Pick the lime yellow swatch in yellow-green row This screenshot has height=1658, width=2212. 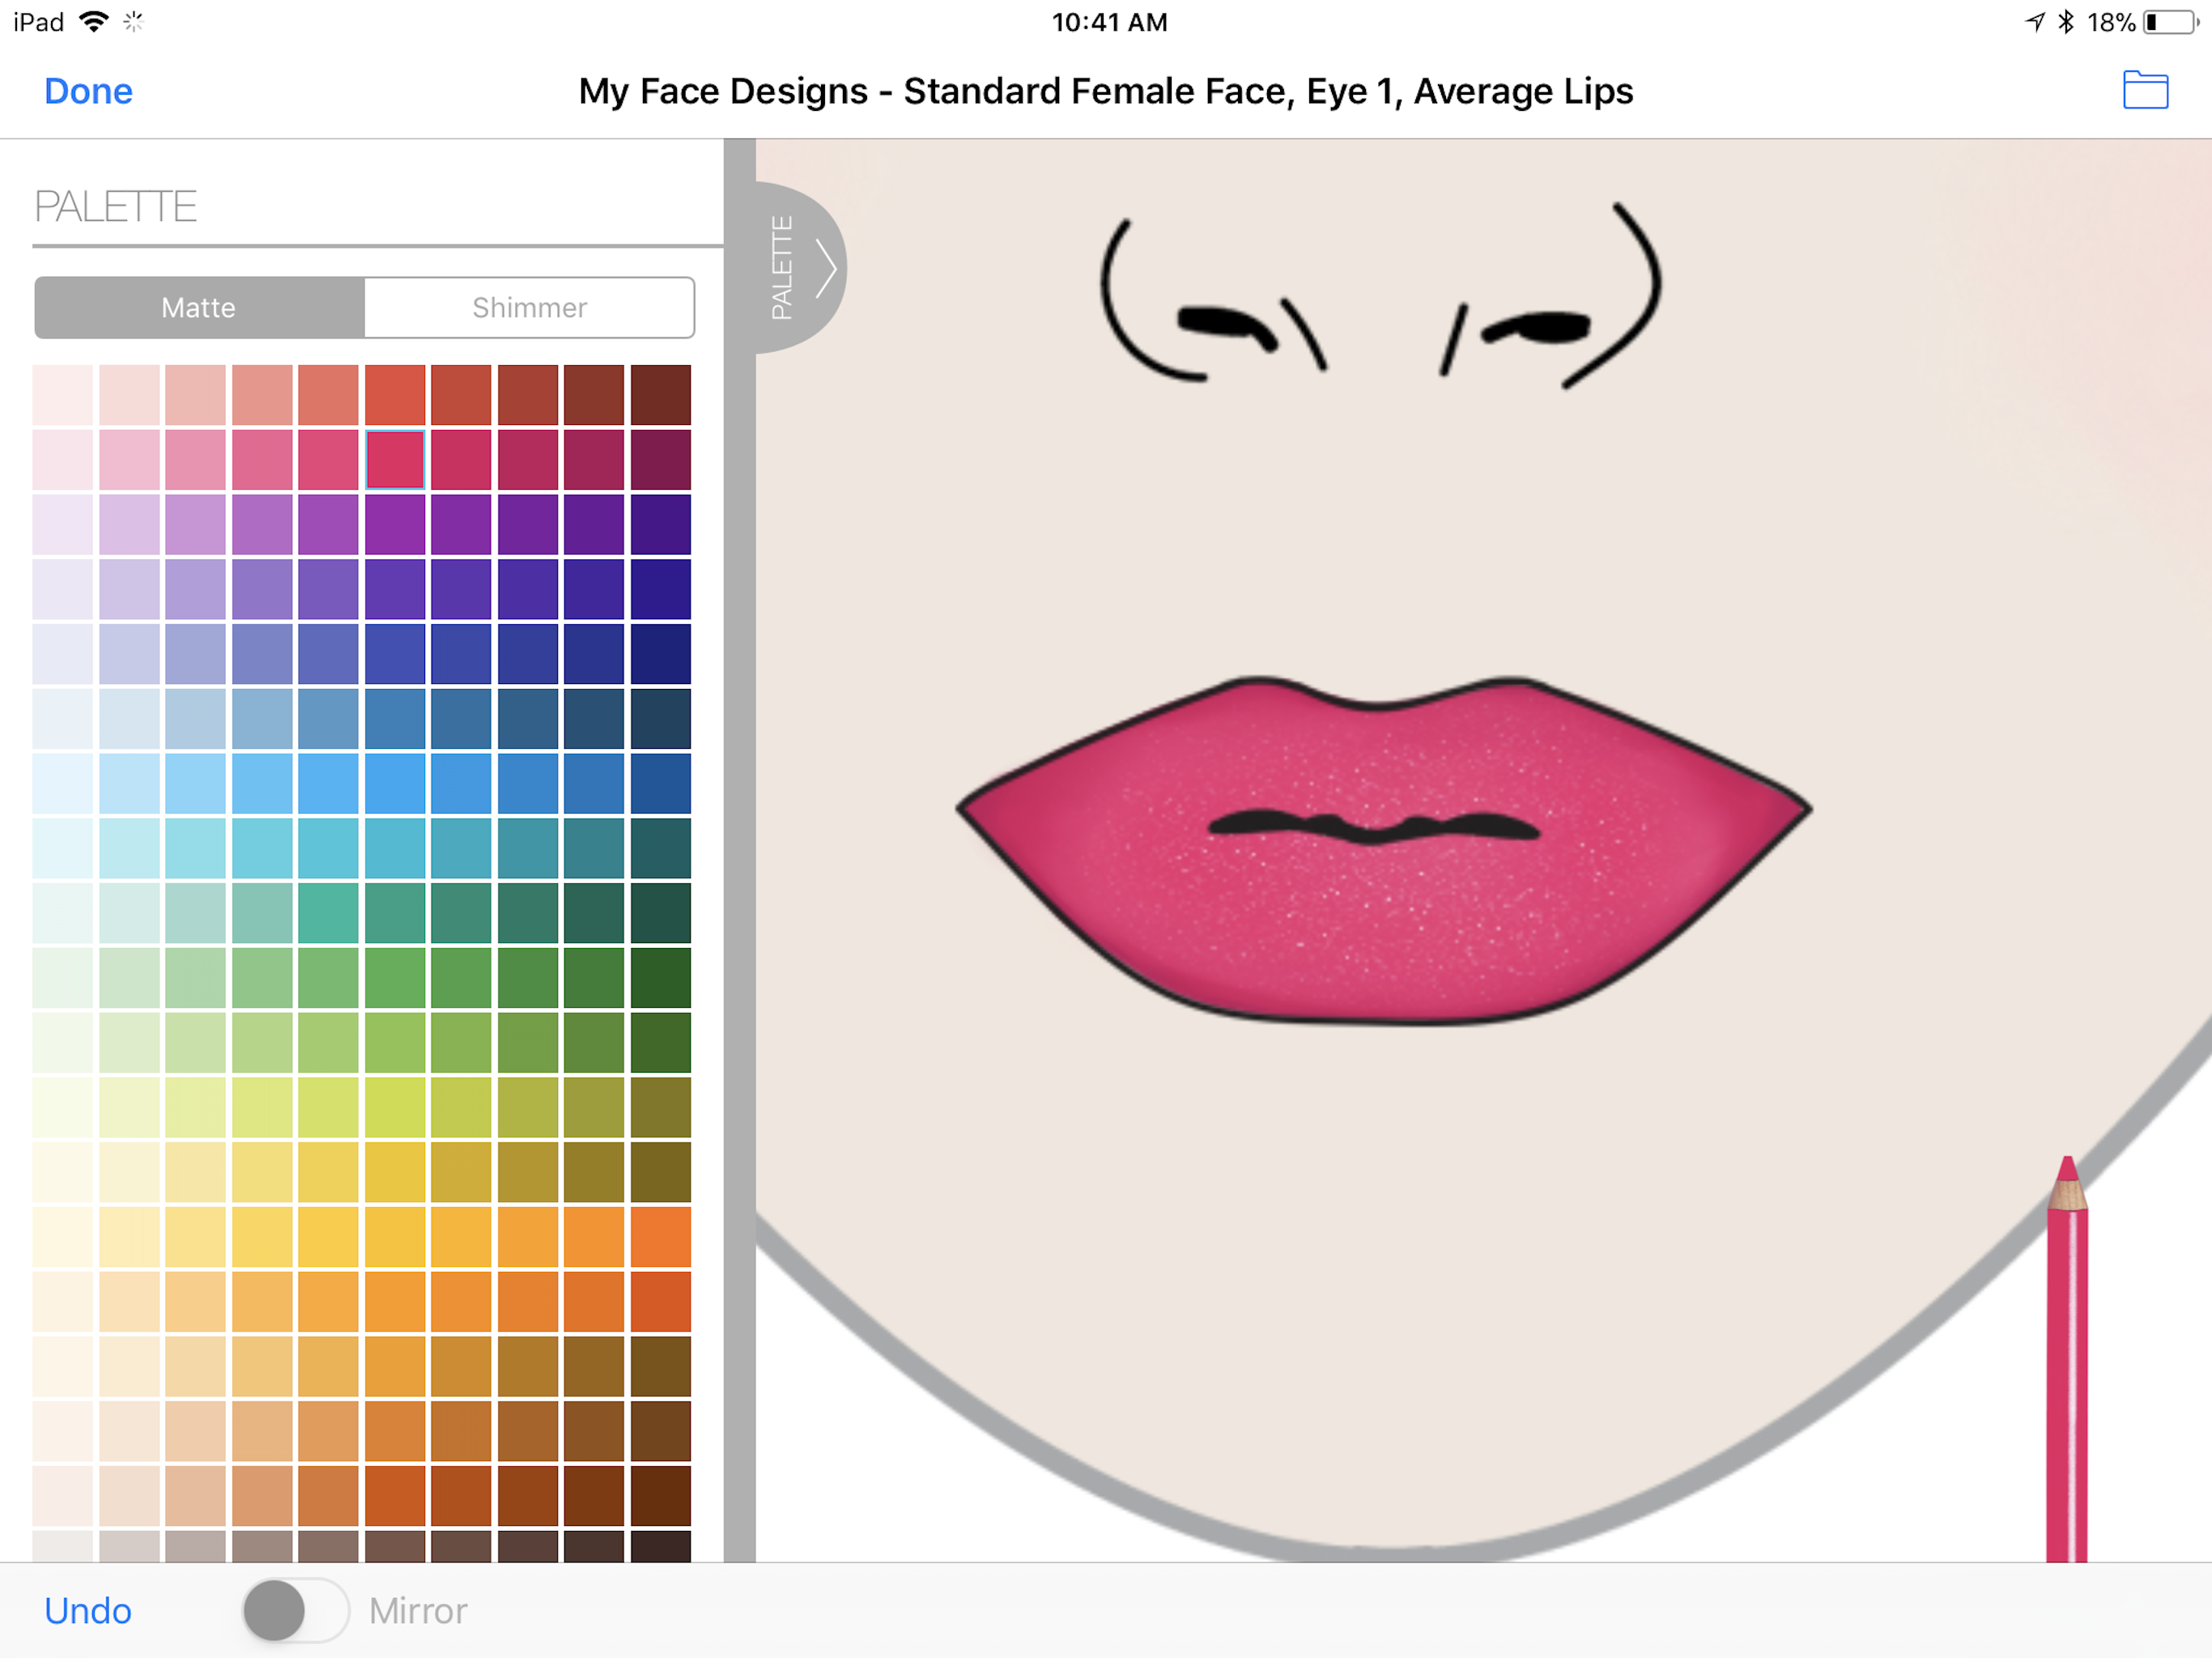coord(395,1107)
